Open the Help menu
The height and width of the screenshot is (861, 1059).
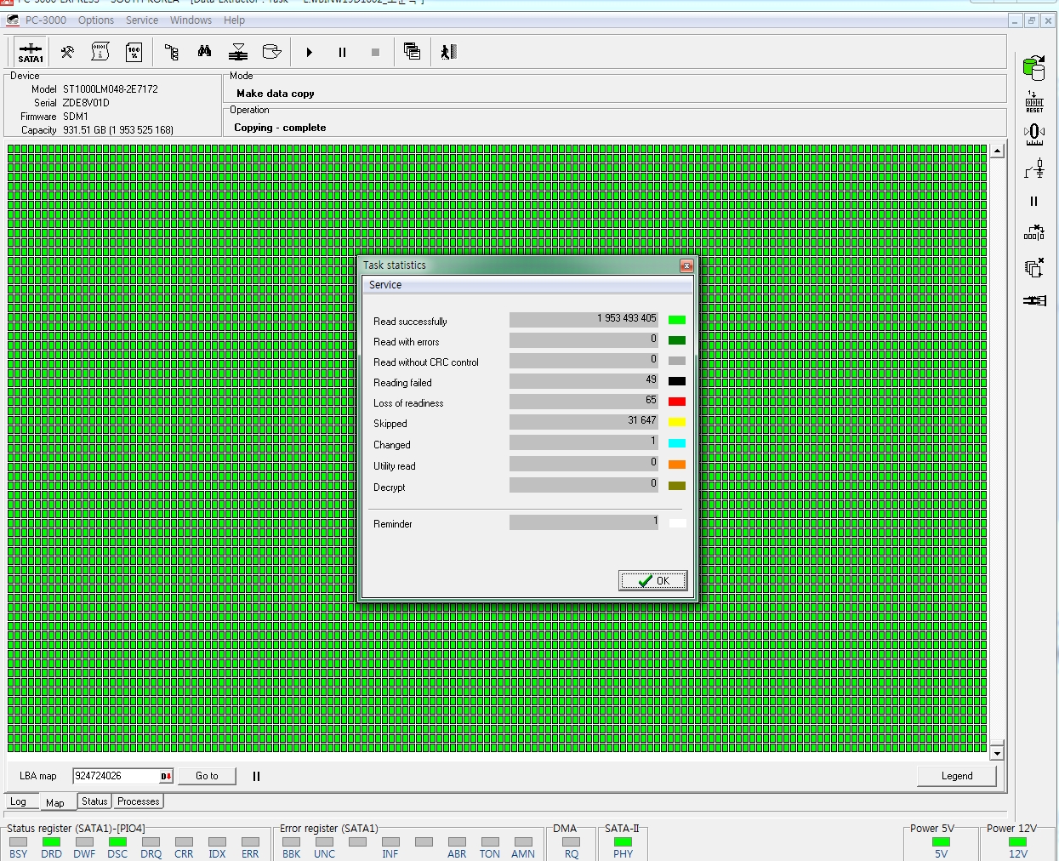pyautogui.click(x=234, y=20)
